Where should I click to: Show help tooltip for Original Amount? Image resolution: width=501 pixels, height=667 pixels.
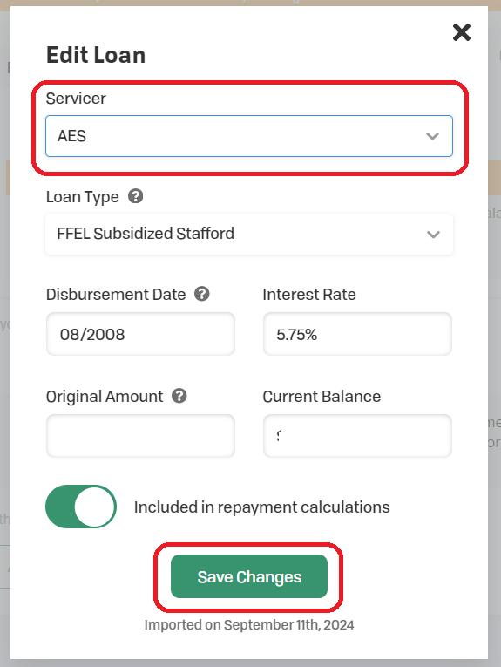click(179, 396)
